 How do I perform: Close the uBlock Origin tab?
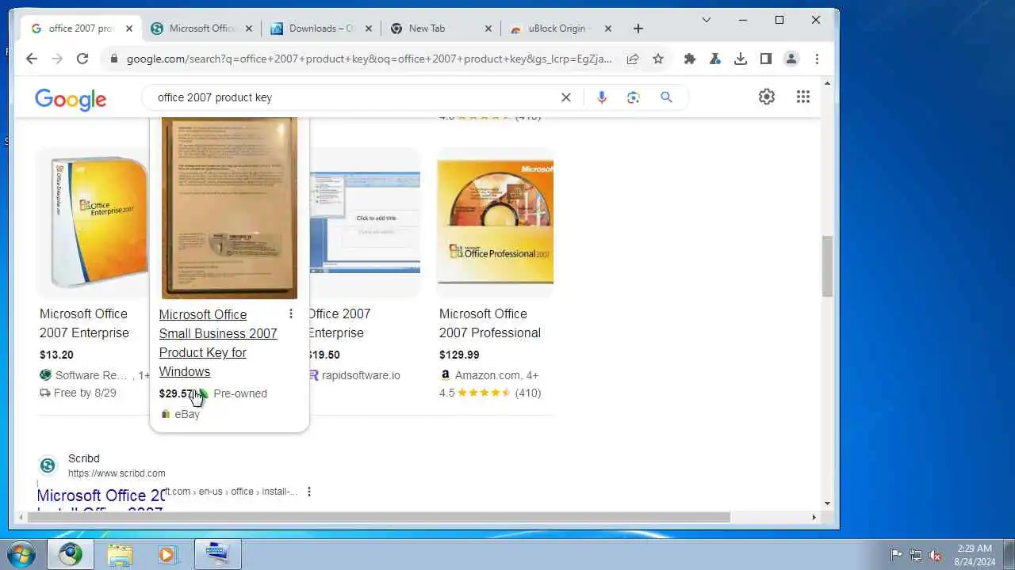[608, 28]
